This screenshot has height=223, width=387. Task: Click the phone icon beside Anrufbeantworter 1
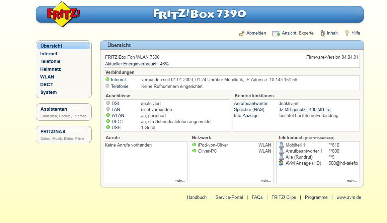point(281,151)
